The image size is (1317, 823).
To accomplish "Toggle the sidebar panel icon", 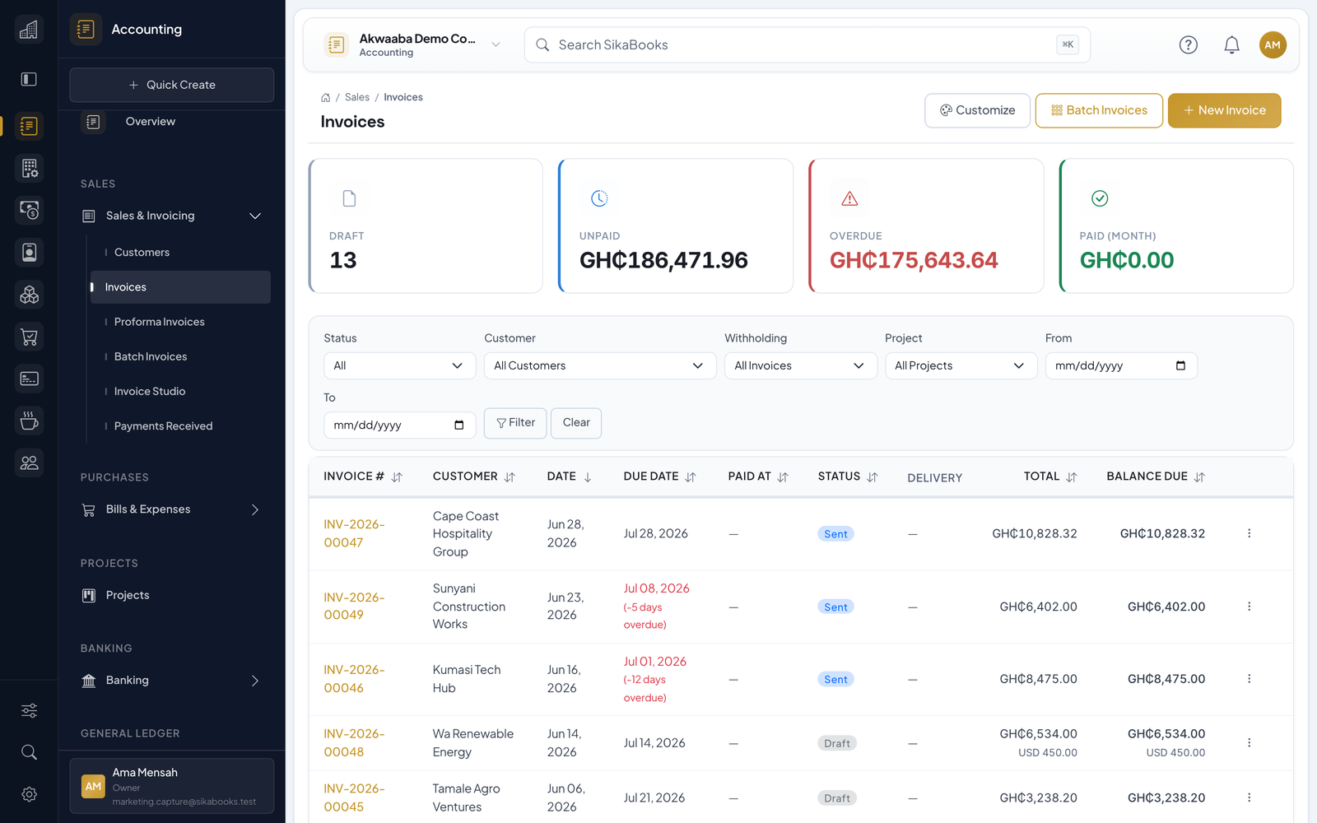I will (x=29, y=79).
